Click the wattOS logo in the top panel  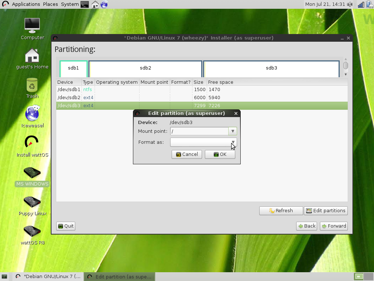(5, 4)
